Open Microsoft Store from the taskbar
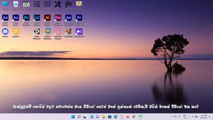This screenshot has height=120, width=213. tap(109, 117)
